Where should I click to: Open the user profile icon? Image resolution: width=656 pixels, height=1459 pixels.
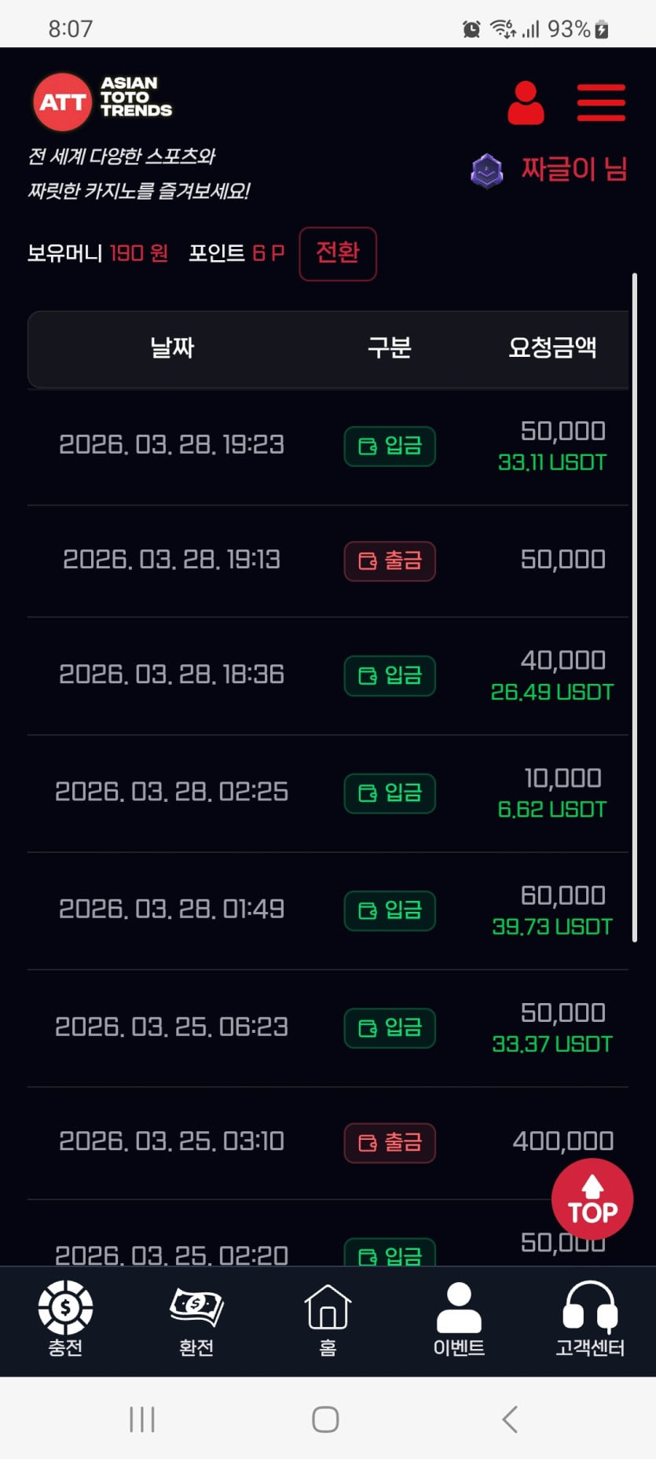(526, 103)
